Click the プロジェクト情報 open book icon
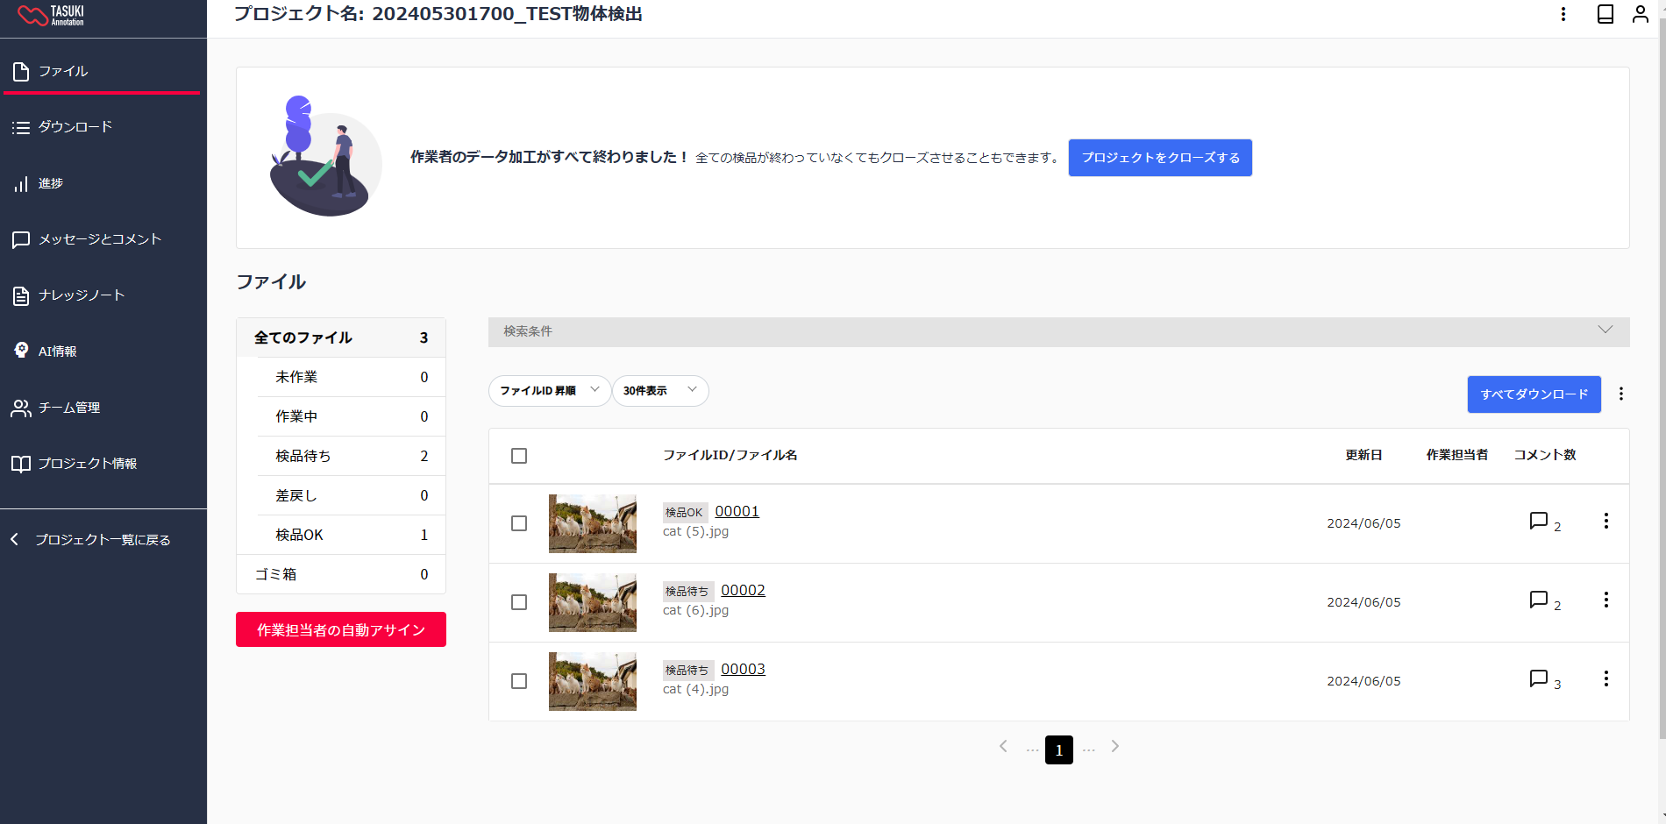The height and width of the screenshot is (824, 1666). coord(21,464)
